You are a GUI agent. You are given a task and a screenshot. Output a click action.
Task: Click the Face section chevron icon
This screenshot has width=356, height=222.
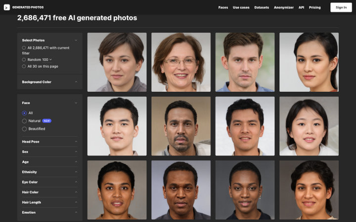coord(76,103)
